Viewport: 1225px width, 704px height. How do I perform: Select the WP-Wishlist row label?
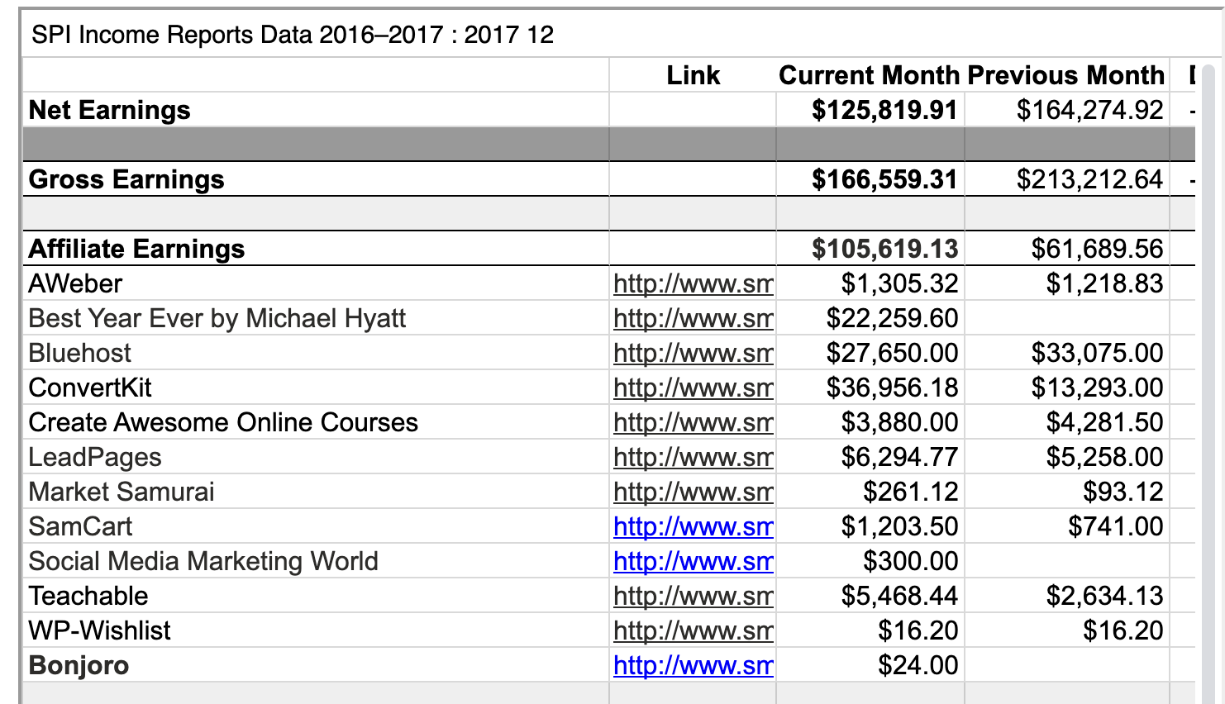pyautogui.click(x=99, y=630)
